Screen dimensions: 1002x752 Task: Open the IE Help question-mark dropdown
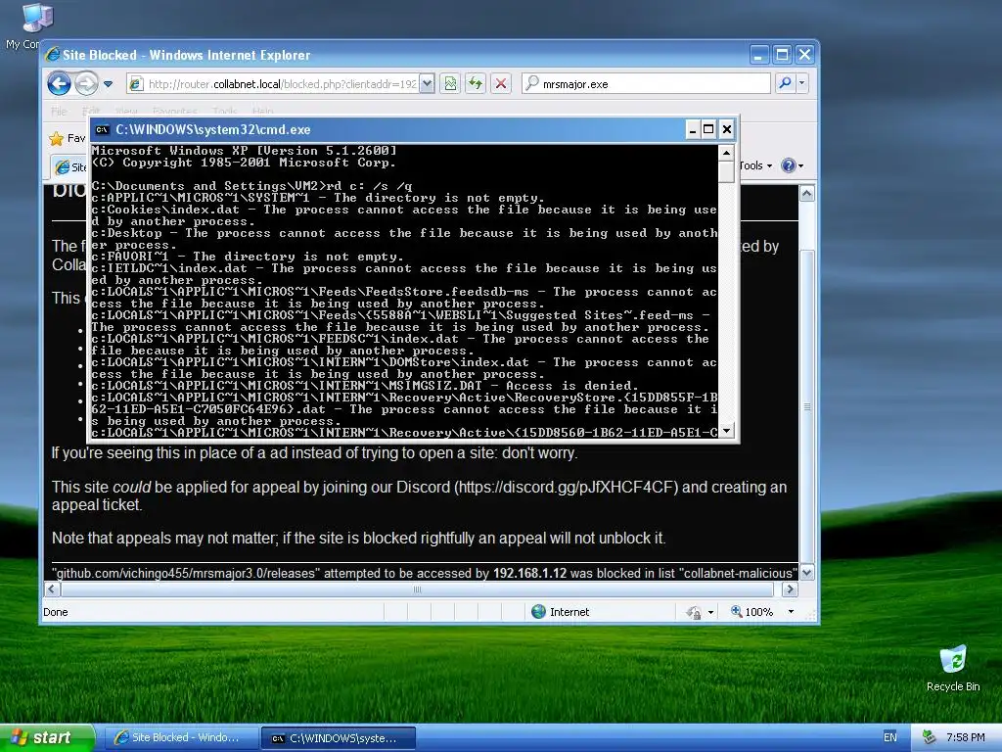point(793,165)
